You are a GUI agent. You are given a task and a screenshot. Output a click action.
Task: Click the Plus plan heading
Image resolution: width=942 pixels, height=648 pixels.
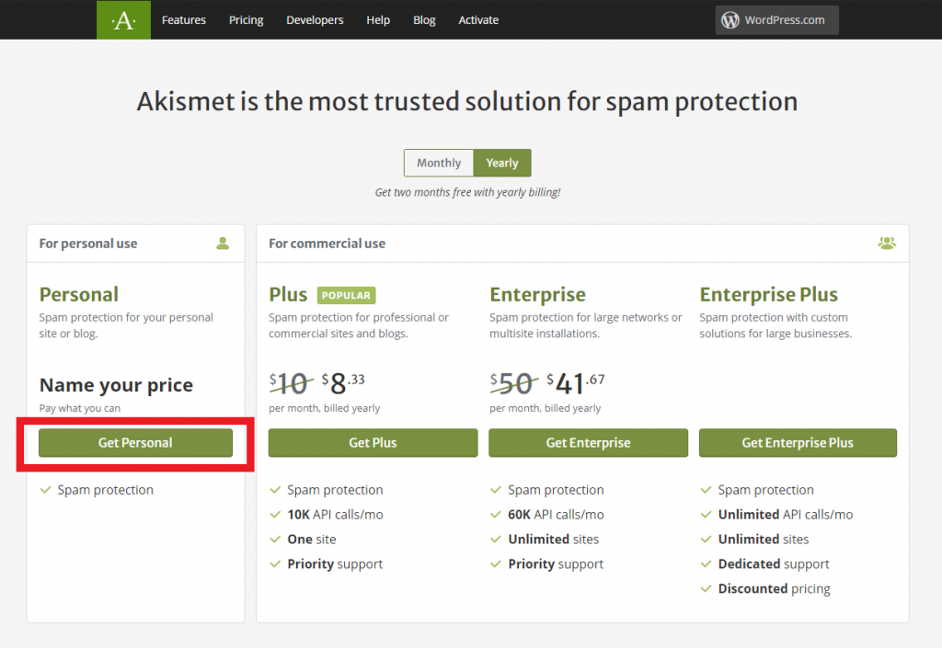point(288,295)
